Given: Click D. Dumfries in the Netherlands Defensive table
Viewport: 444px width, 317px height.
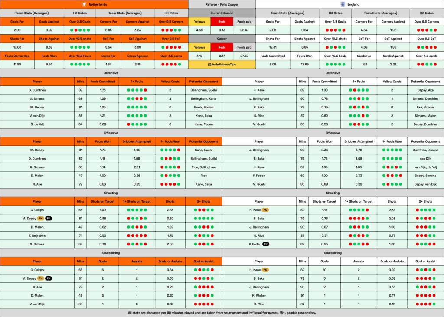Looking at the screenshot, I should coord(37,90).
